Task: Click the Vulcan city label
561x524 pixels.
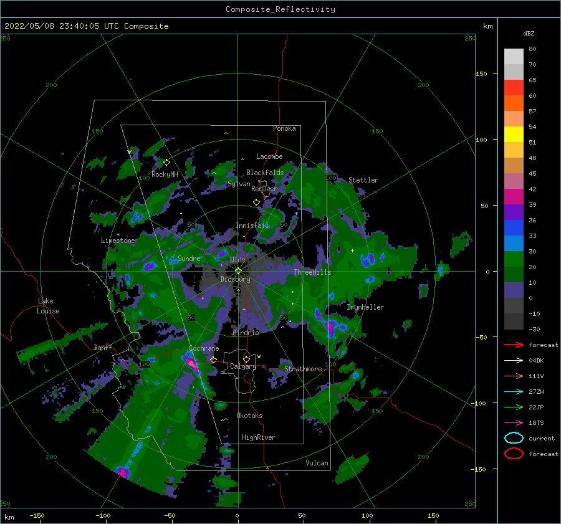Action: click(317, 463)
